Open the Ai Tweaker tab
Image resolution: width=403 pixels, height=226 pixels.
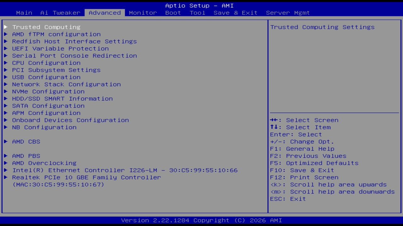tap(60, 13)
